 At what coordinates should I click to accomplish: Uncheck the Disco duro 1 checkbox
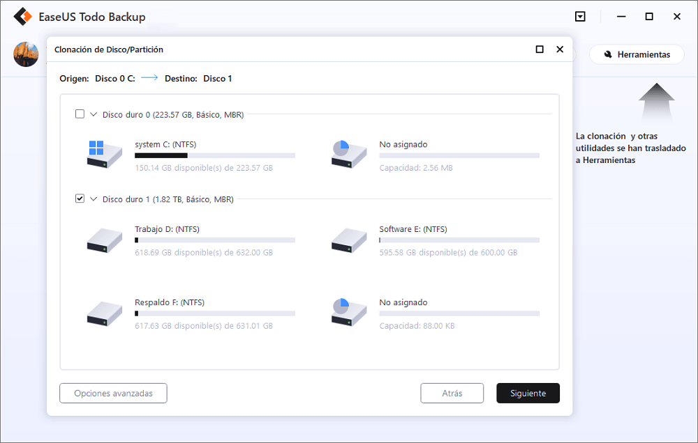click(80, 199)
